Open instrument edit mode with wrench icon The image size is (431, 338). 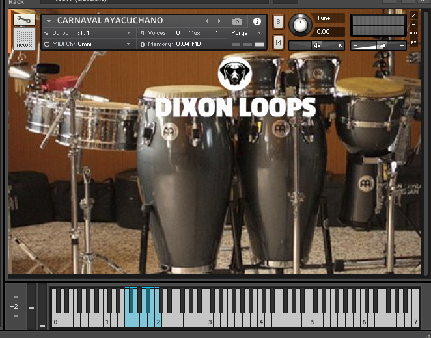coord(23,20)
